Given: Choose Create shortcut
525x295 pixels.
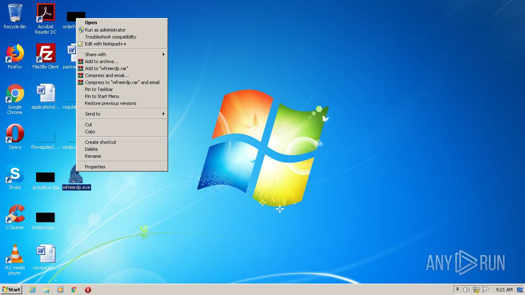Looking at the screenshot, I should click(x=122, y=142).
